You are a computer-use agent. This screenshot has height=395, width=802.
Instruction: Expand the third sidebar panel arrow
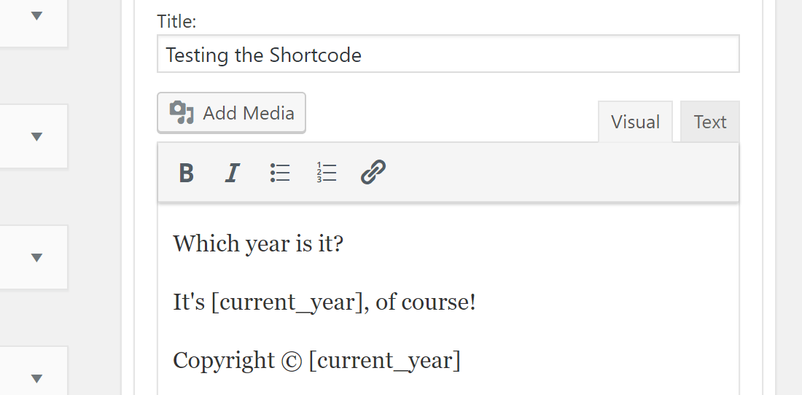[x=37, y=257]
